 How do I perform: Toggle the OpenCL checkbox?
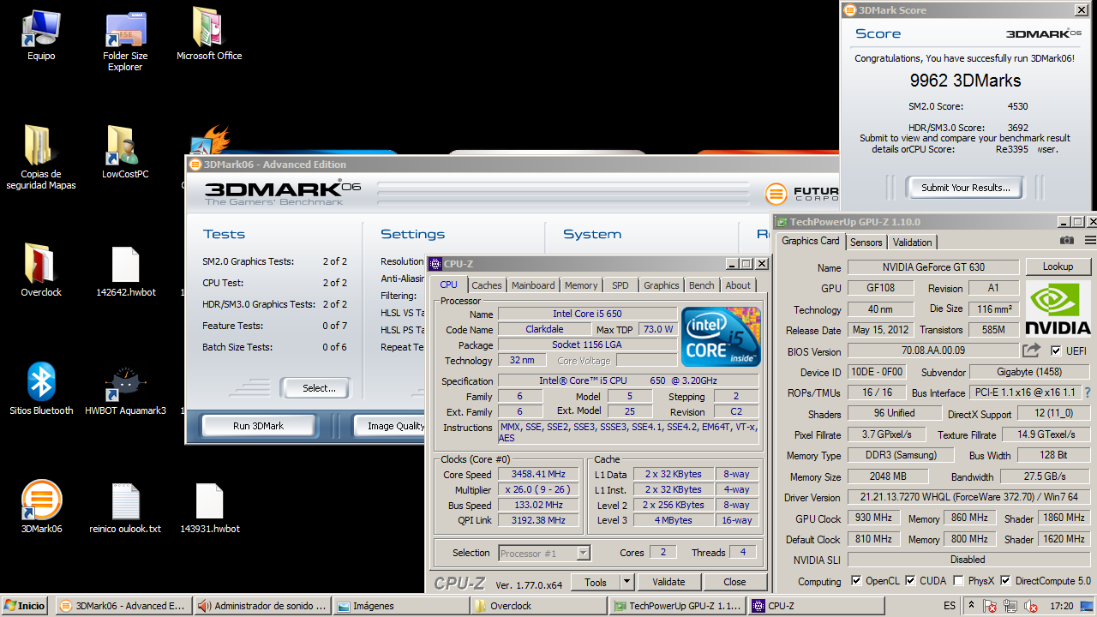click(856, 581)
